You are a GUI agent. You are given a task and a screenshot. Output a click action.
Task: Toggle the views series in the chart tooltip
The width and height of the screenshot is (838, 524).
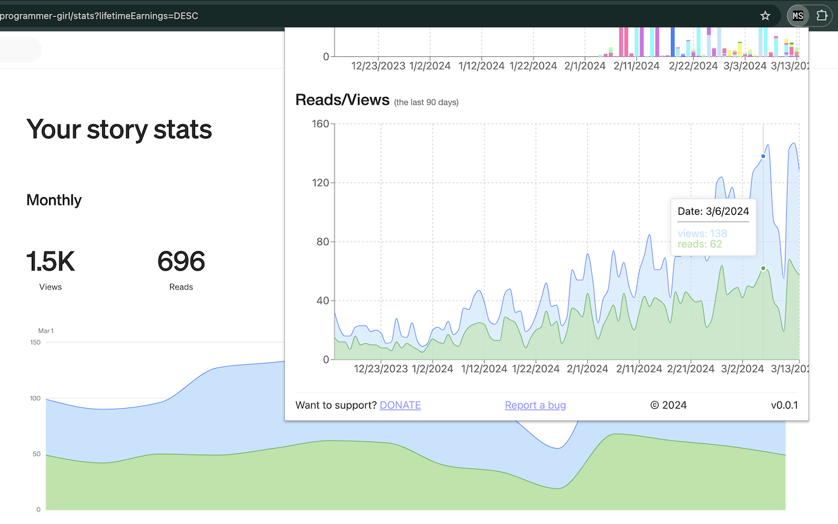(702, 233)
